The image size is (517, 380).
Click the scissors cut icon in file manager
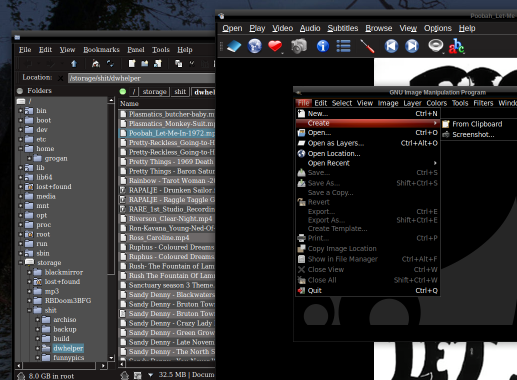coord(192,63)
